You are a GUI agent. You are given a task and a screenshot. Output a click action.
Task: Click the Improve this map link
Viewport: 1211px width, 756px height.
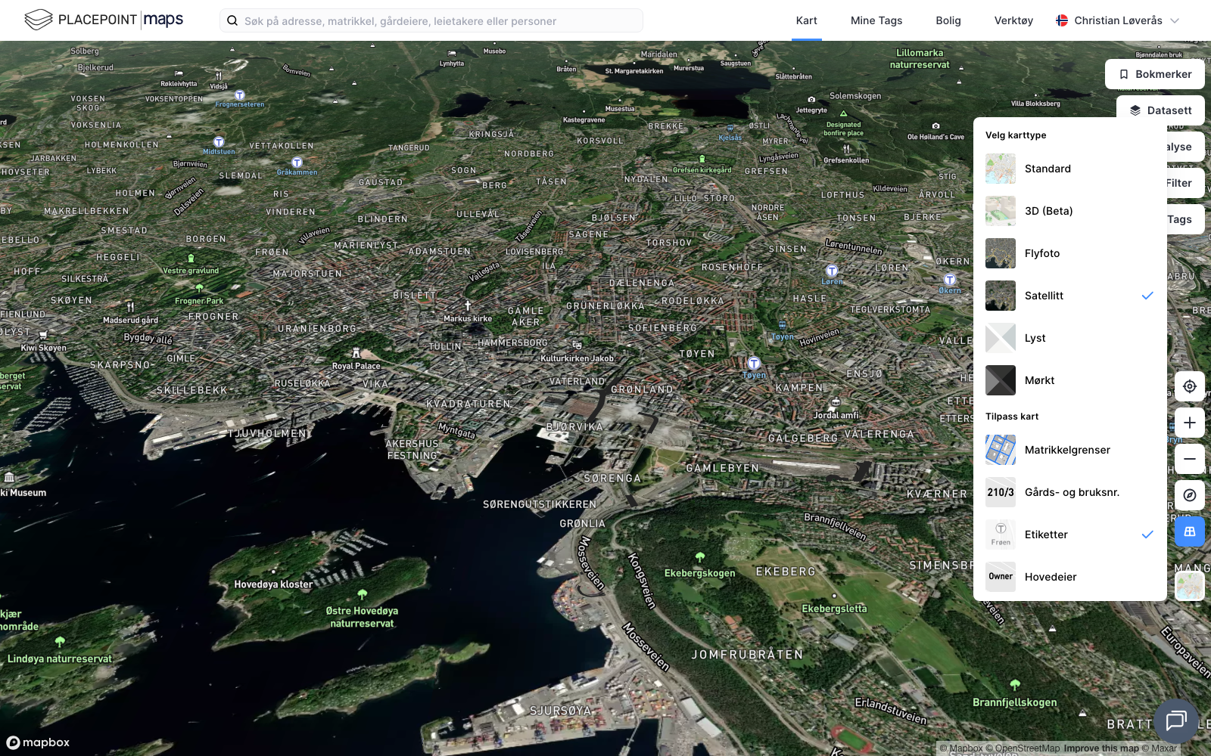[x=1101, y=748]
